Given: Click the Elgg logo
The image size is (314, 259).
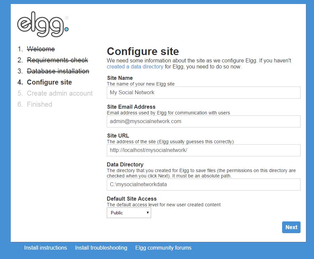Looking at the screenshot, I should point(43,26).
